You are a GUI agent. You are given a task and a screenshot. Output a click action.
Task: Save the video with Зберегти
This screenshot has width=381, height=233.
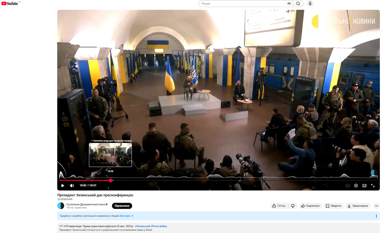(334, 206)
